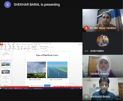The width and height of the screenshot is (123, 101).
Task: Switch to the Slide Show ribbon tab
Action: pyautogui.click(x=30, y=45)
